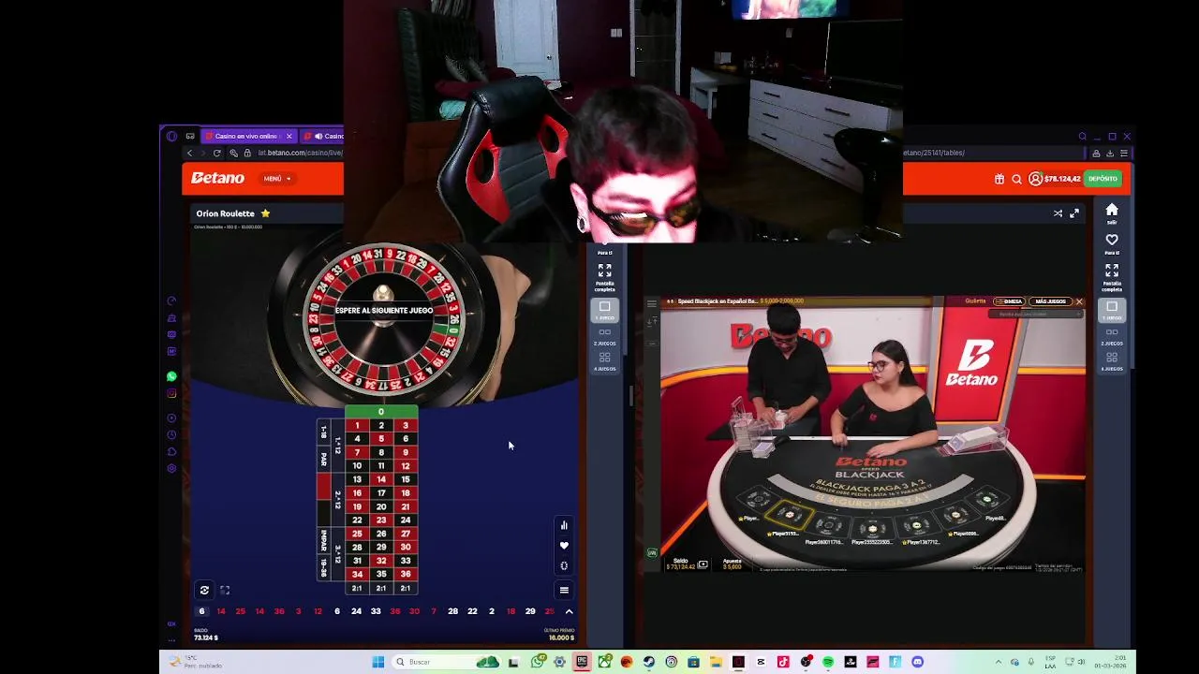
Task: Open roulette statistics bar-chart icon
Action: (x=564, y=526)
